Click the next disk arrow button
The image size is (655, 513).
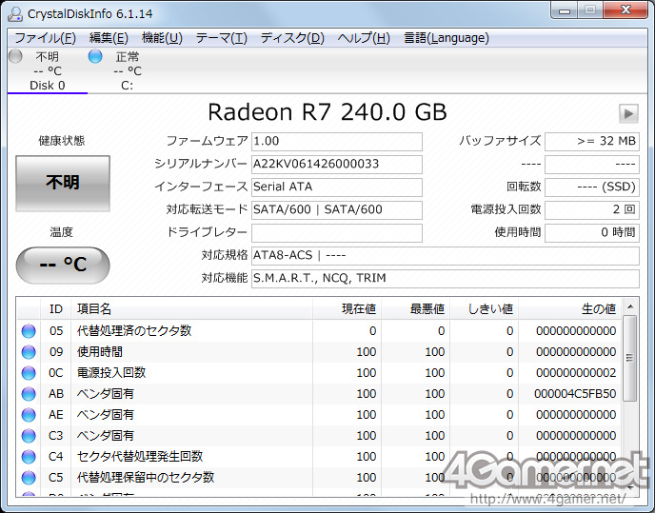(x=627, y=113)
